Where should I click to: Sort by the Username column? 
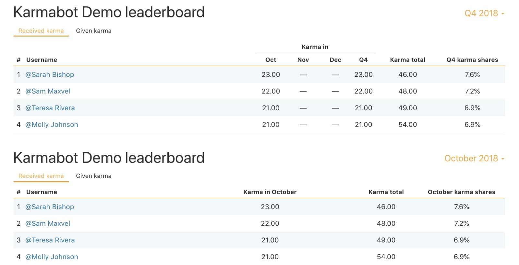[x=42, y=60]
